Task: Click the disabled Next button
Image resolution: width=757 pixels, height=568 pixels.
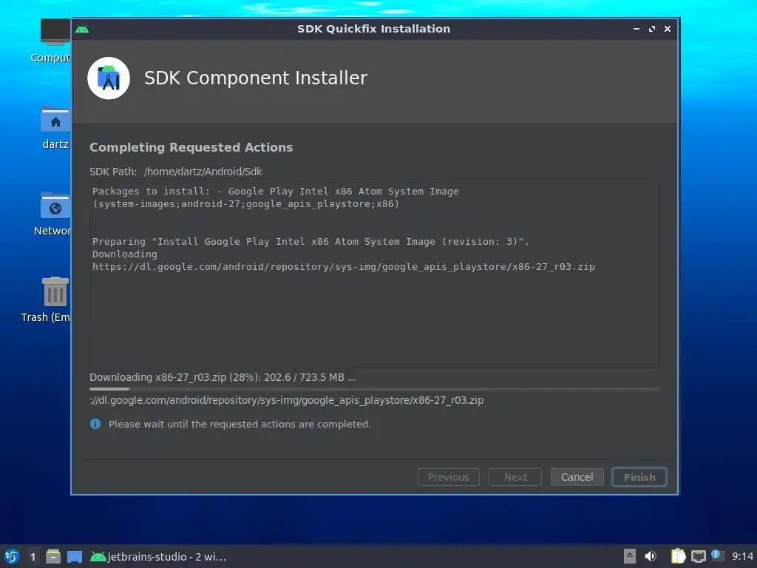Action: [x=515, y=477]
